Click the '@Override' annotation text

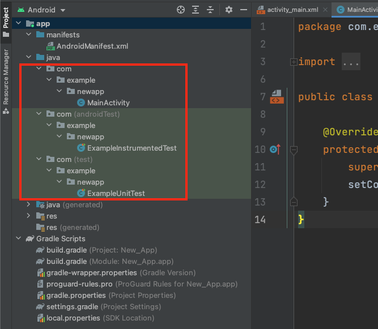pos(350,132)
